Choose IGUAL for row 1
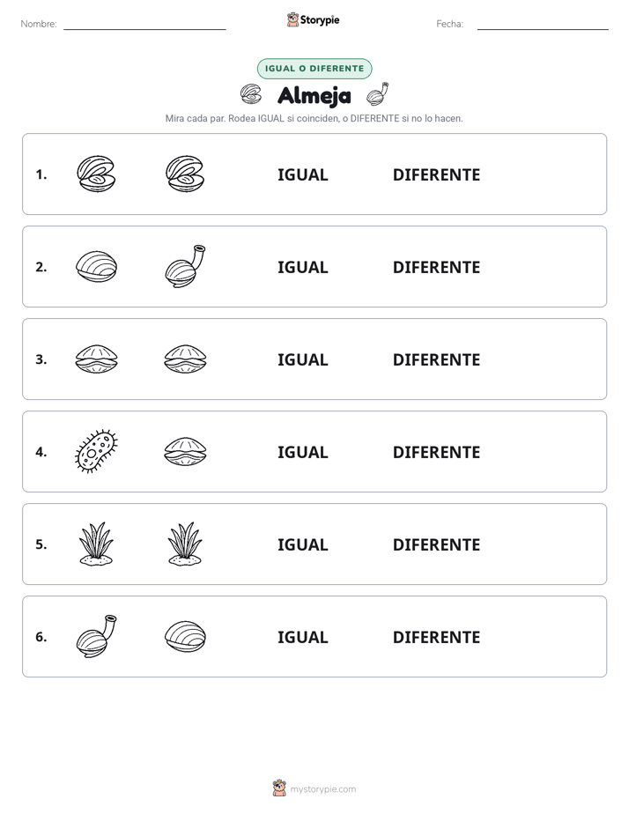This screenshot has width=629, height=814. (302, 175)
